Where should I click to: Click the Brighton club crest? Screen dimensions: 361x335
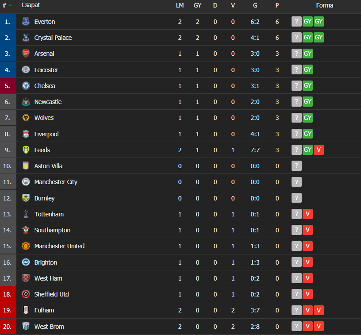[26, 262]
